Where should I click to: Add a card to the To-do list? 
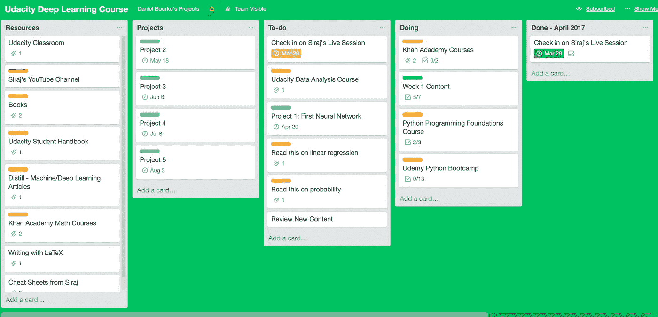[288, 238]
